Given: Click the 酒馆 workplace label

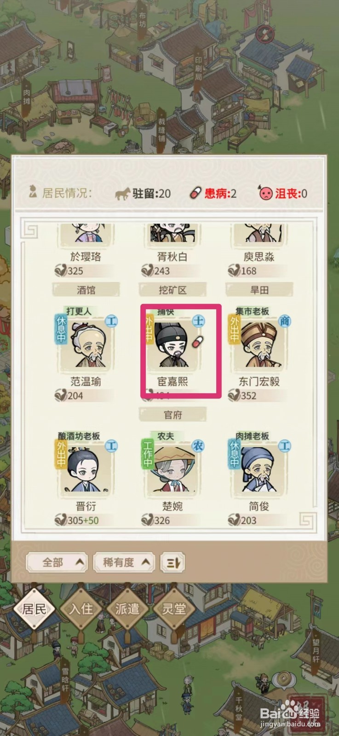Looking at the screenshot, I should (x=86, y=290).
